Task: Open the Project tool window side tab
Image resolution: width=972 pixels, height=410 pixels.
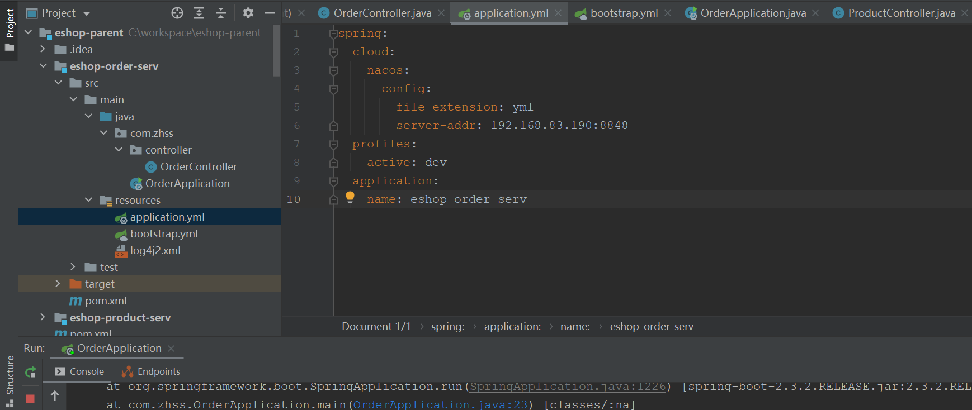Action: coord(10,30)
